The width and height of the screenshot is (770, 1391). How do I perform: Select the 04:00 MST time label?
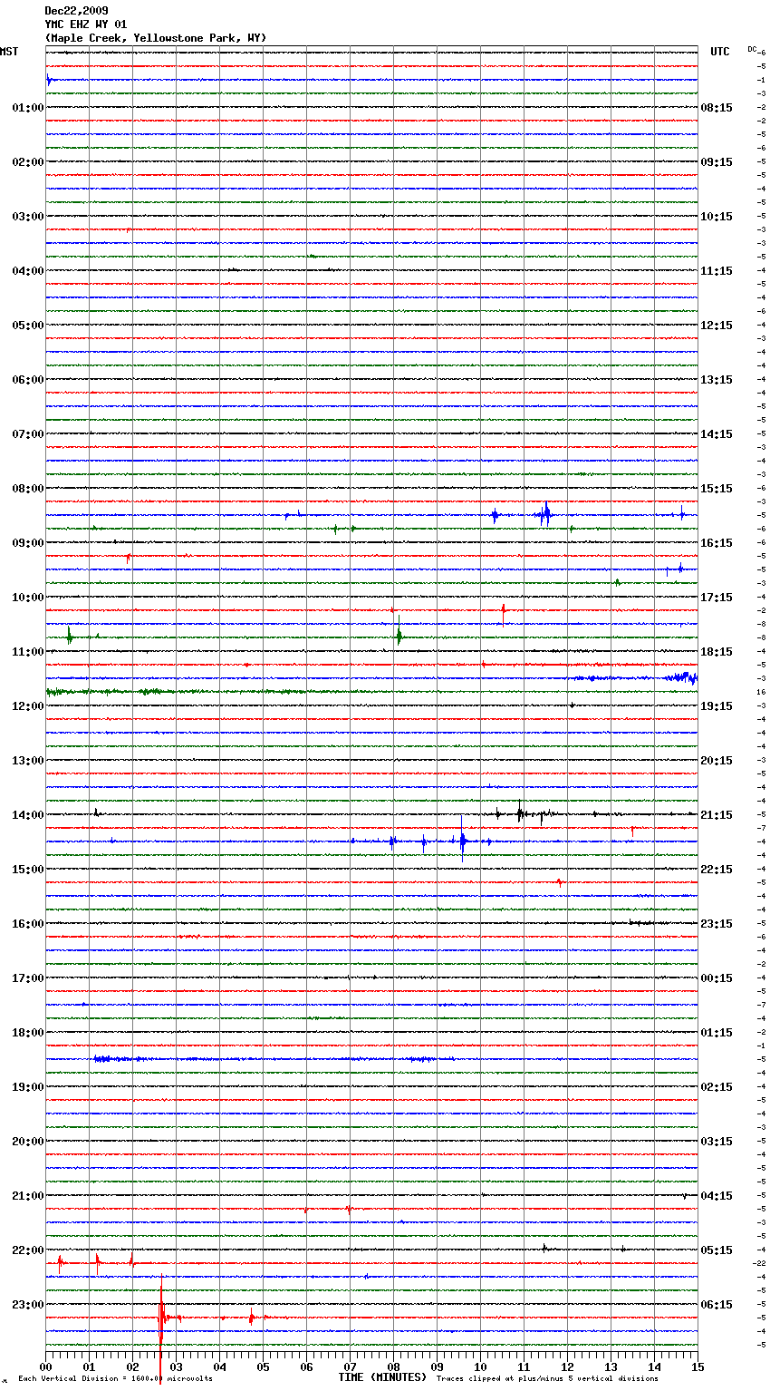click(x=28, y=271)
